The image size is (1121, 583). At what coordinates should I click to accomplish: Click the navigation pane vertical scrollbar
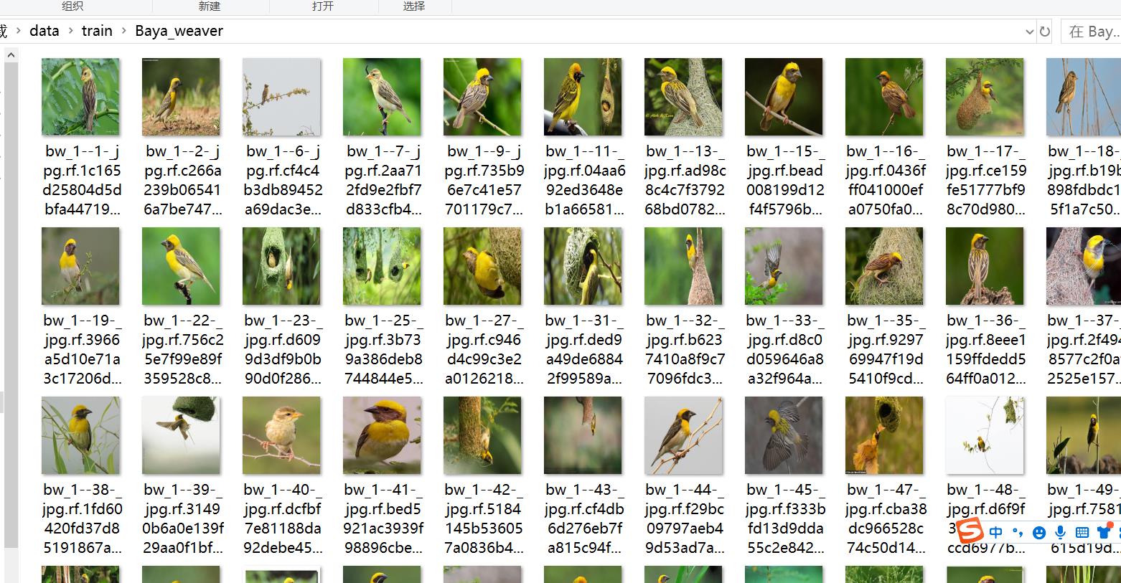11,305
